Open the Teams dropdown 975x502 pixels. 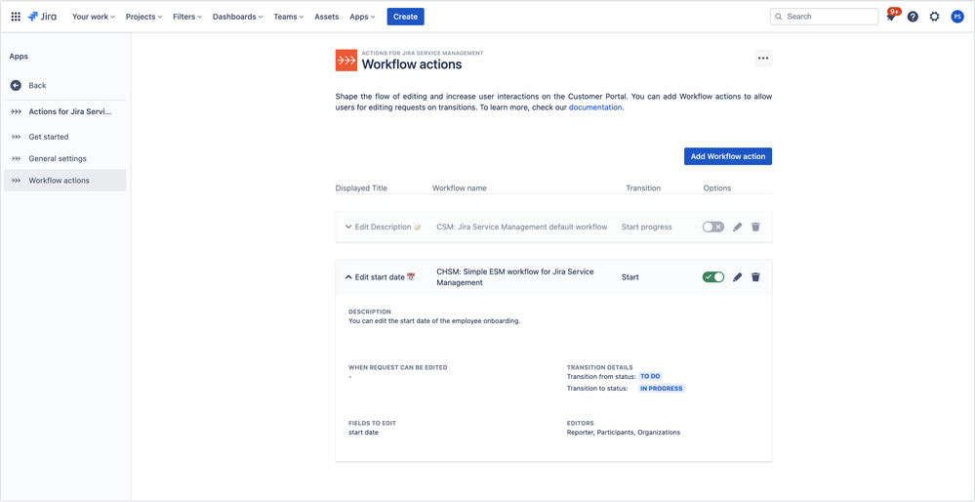289,17
